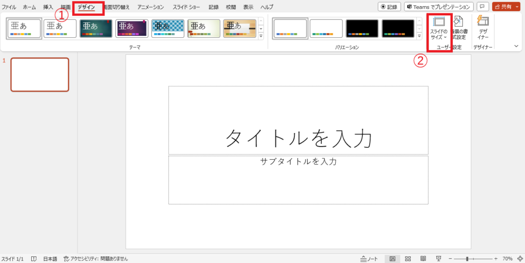Click the タイトルを入力 placeholder

click(x=298, y=120)
